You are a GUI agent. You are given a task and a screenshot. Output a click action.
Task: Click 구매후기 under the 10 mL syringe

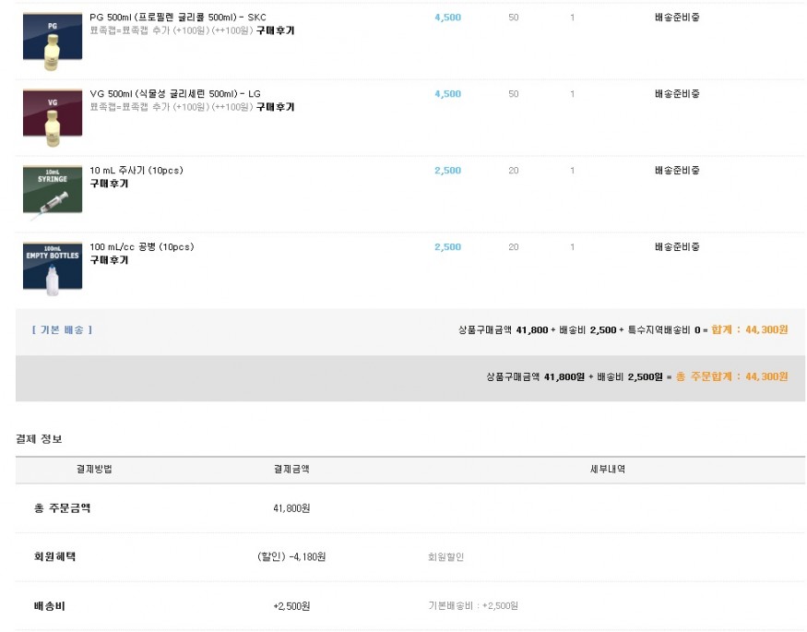click(109, 184)
